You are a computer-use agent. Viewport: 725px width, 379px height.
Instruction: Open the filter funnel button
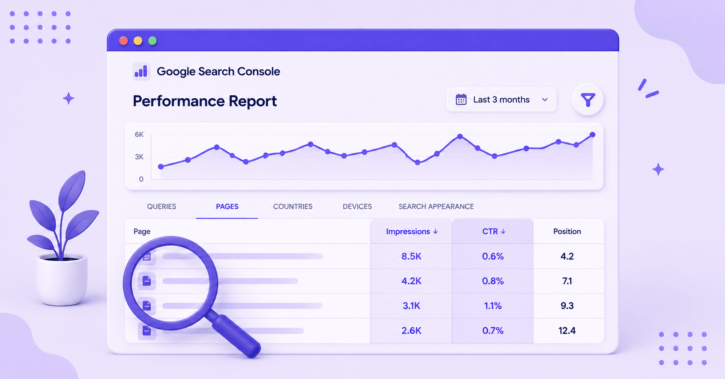coord(587,99)
